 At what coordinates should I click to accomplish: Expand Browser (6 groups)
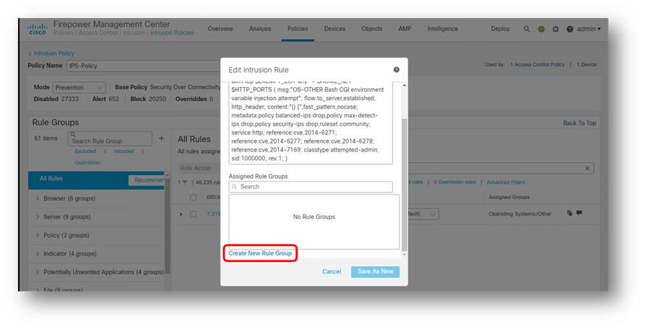tap(37, 198)
